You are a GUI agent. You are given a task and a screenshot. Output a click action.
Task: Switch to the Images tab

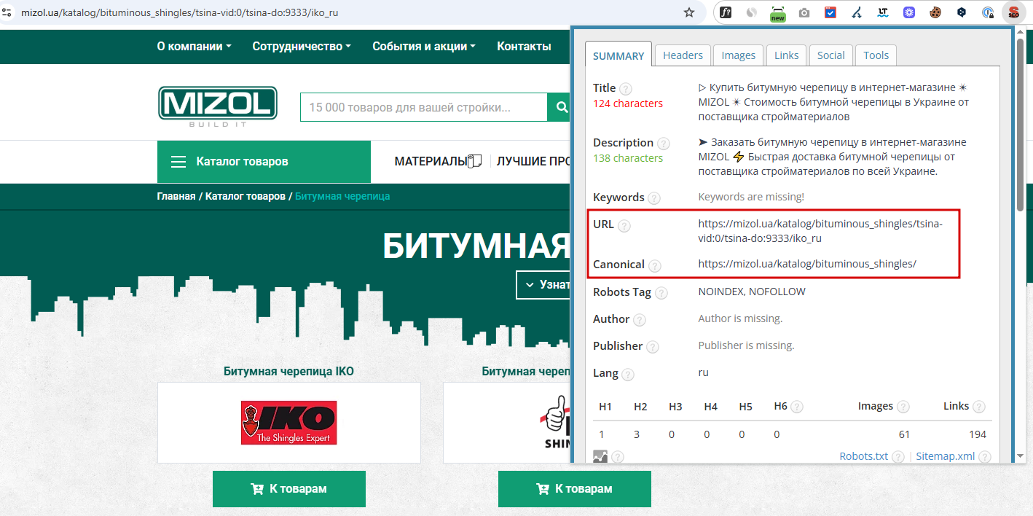(x=739, y=55)
